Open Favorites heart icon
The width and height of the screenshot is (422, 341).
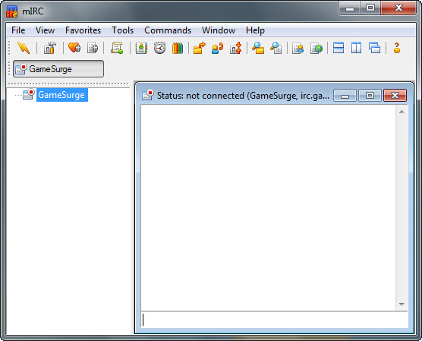point(74,48)
